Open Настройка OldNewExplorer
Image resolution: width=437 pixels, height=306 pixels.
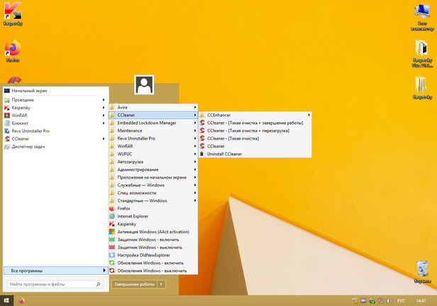[x=153, y=255]
